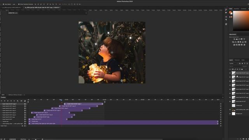Add Channel Mixer adjustment layer
The width and height of the screenshot is (249, 140).
click(x=243, y=42)
